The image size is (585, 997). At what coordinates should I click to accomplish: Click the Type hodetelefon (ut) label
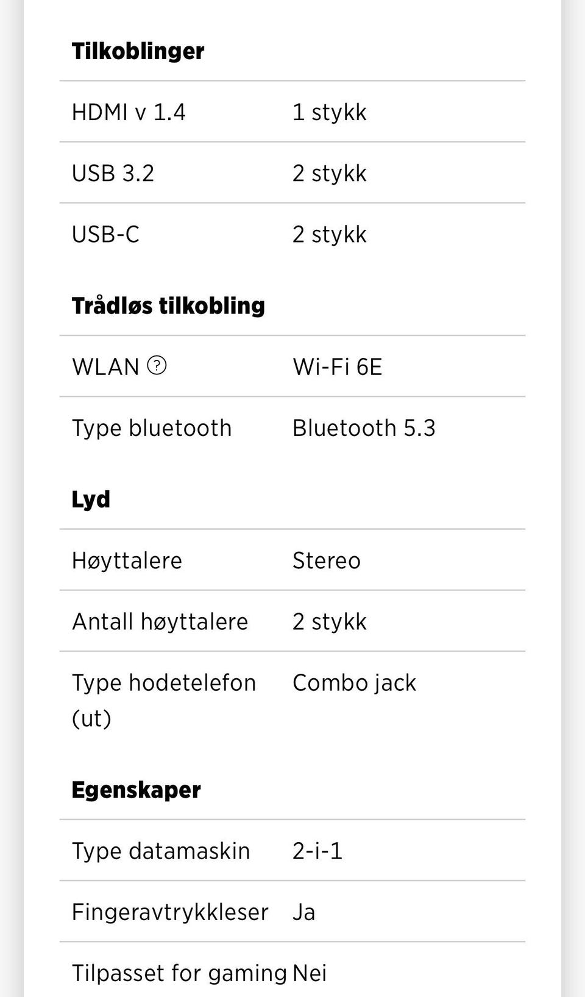164,700
